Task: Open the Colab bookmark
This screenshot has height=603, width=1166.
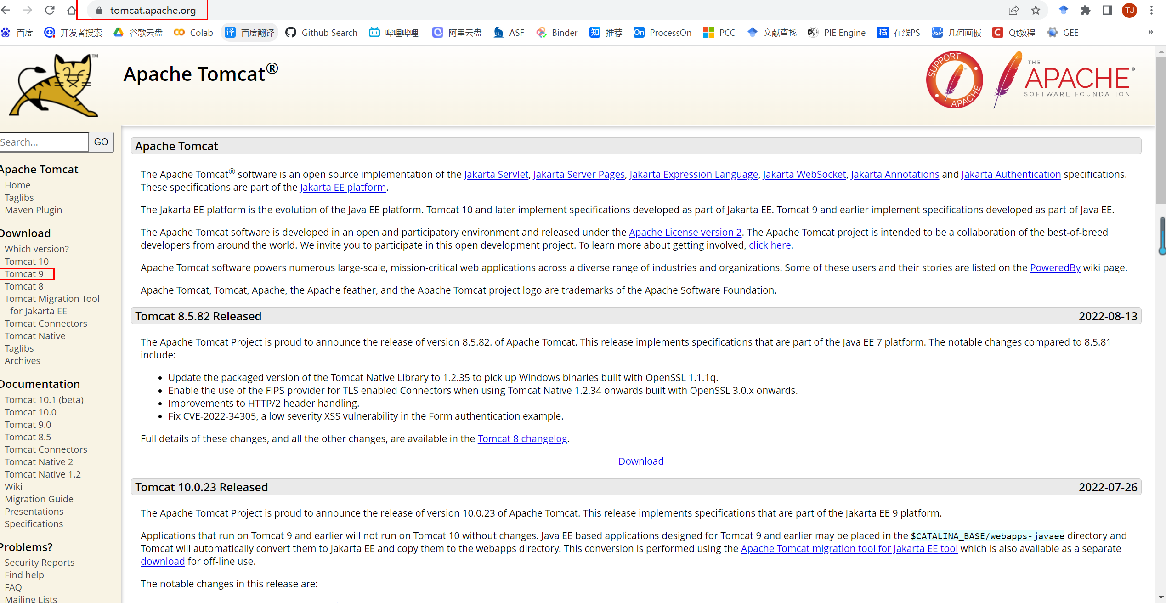Action: pos(192,32)
